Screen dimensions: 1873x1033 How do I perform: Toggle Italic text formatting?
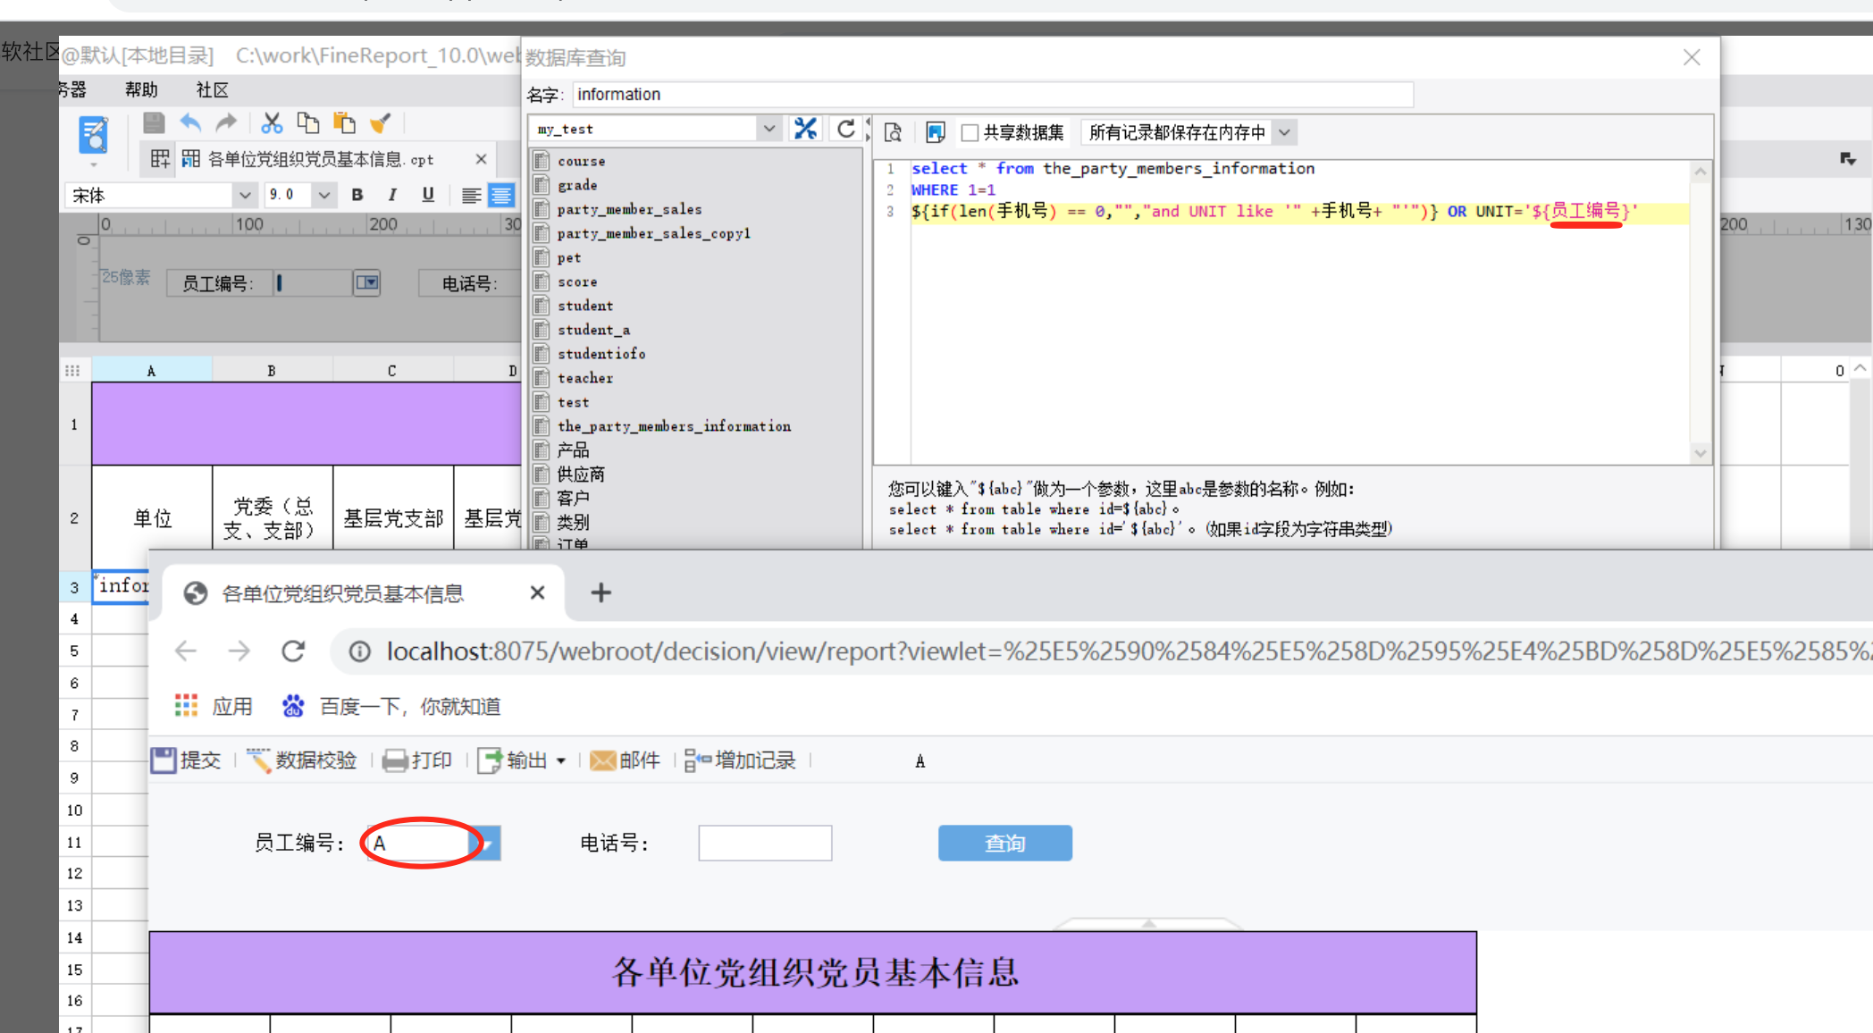point(392,195)
